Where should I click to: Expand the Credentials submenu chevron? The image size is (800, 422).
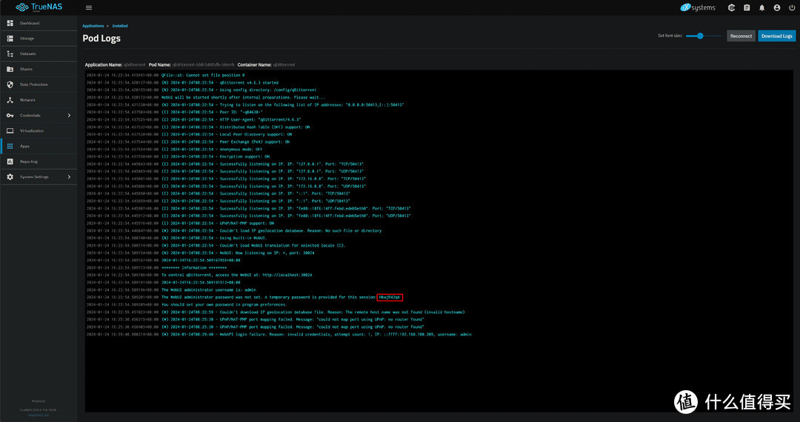[70, 115]
